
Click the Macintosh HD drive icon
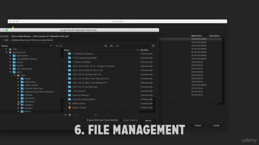pyautogui.click(x=10, y=52)
